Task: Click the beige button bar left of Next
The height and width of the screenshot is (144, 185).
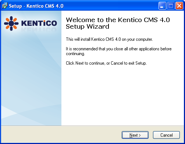Action: [x=61, y=135]
